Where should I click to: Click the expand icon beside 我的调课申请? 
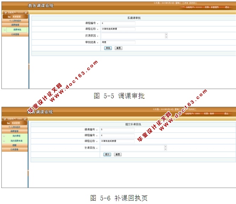point(4,141)
